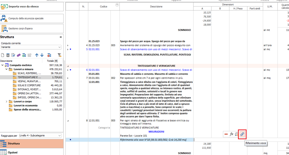Switch to the Opzioni tab
Screen dimensions: 289x155
[x=32, y=152]
